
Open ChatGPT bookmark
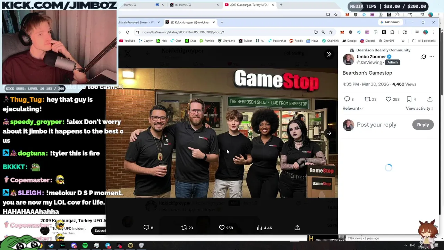pyautogui.click(x=386, y=41)
